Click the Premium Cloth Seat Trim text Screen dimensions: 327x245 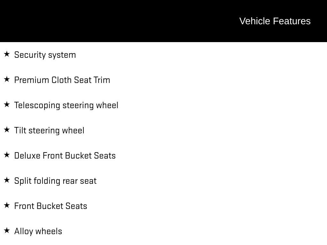pos(62,80)
